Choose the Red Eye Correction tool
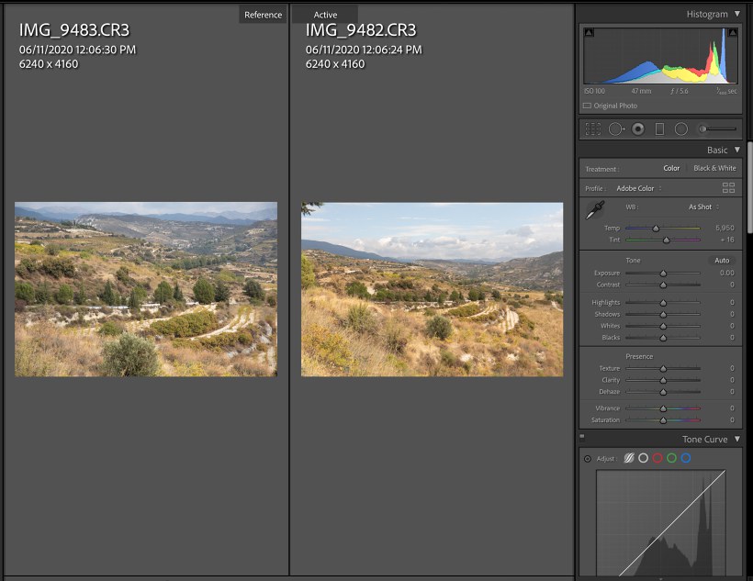753x581 pixels. 638,129
